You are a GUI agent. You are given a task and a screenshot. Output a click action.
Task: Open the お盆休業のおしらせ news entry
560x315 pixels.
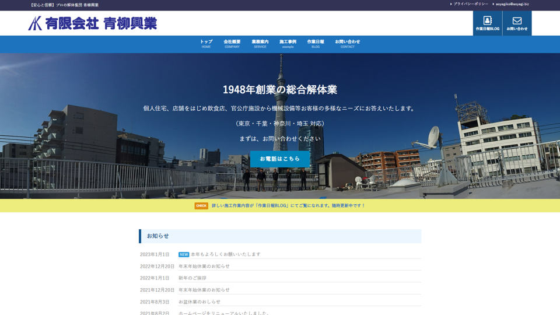click(x=199, y=302)
